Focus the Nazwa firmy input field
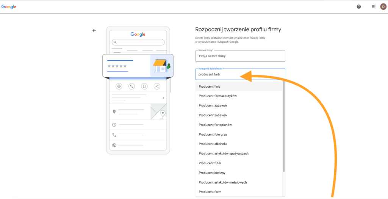The height and width of the screenshot is (199, 388). [240, 56]
